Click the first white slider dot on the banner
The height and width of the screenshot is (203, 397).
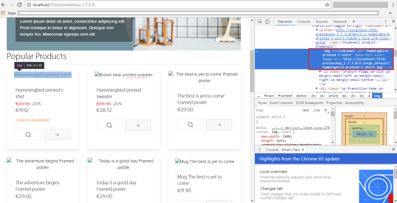click(x=218, y=39)
